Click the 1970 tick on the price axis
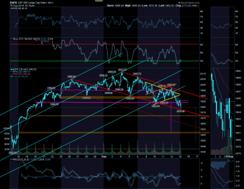 coord(203,118)
